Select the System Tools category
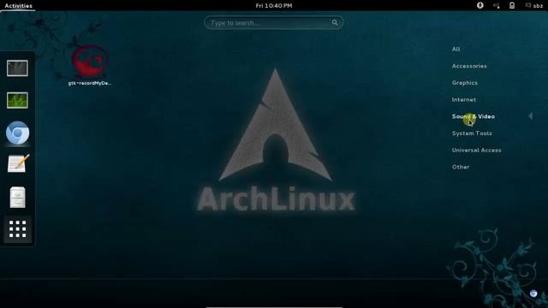The image size is (548, 308). point(472,133)
